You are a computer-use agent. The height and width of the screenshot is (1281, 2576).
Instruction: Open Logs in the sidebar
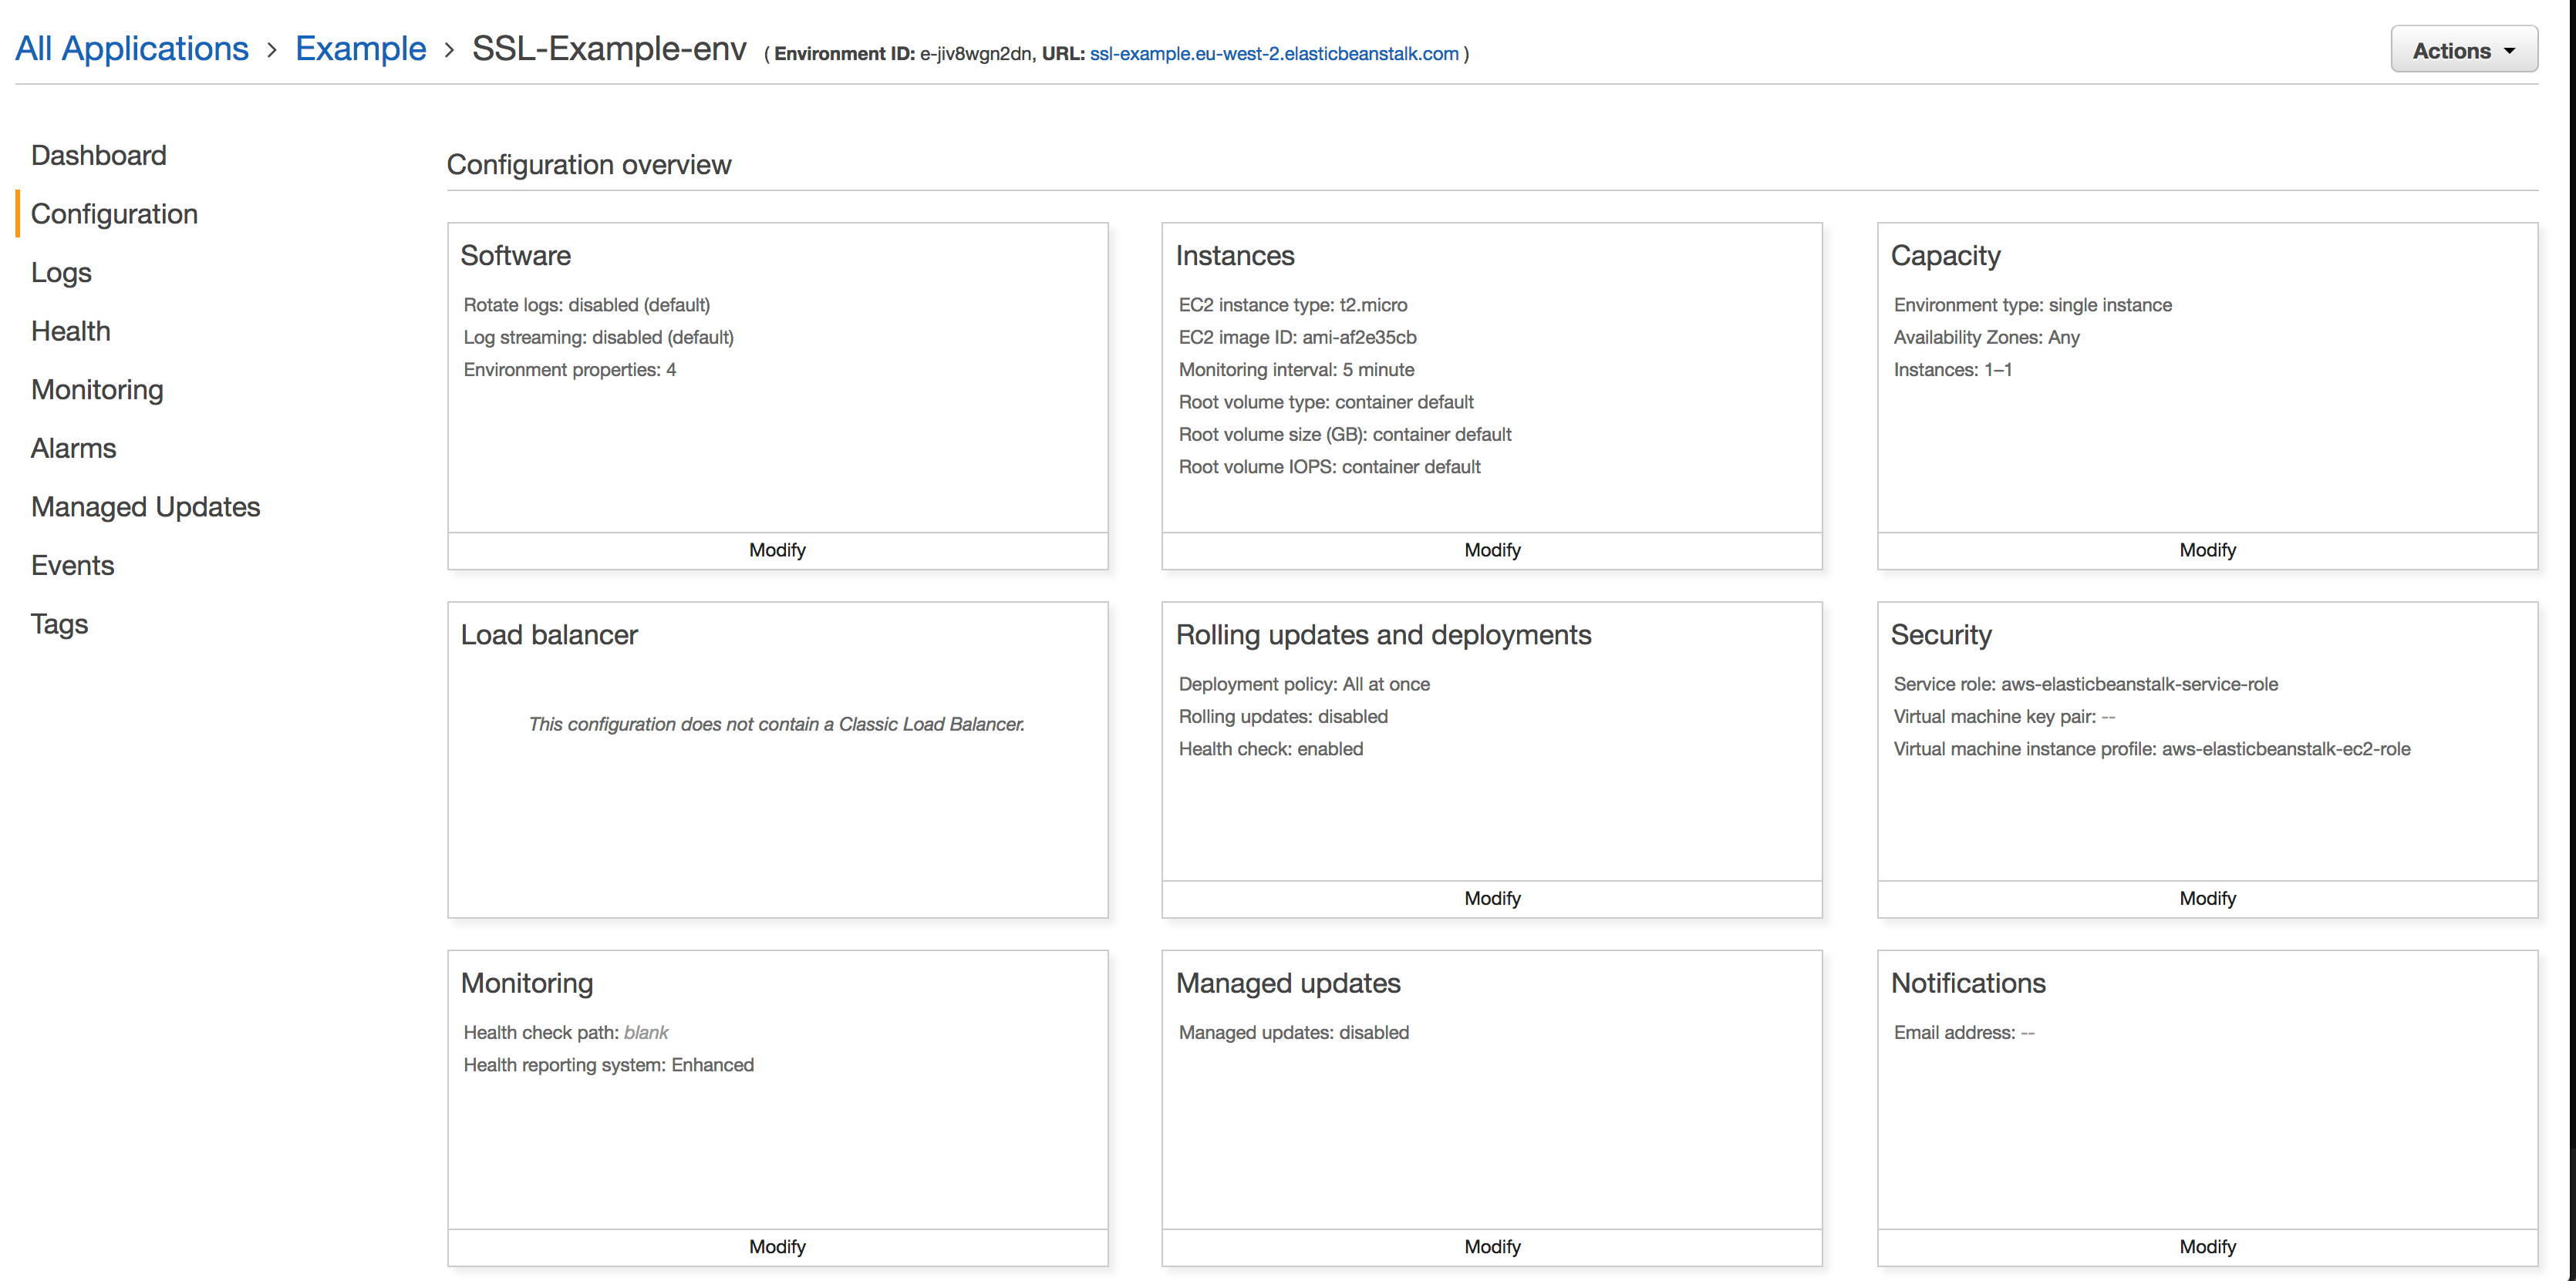point(61,272)
